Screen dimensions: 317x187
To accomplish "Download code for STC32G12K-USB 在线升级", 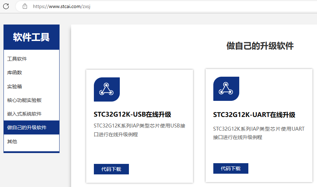I will point(111,169).
